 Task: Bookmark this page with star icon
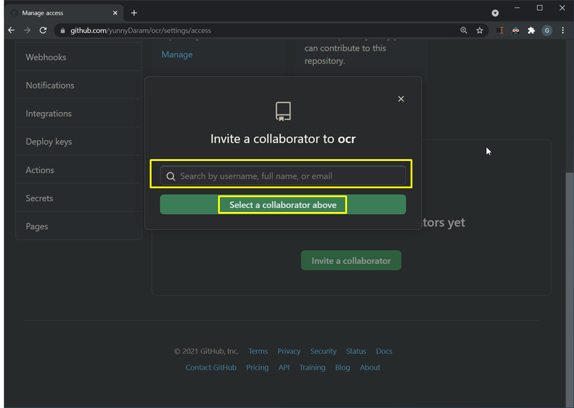point(480,30)
